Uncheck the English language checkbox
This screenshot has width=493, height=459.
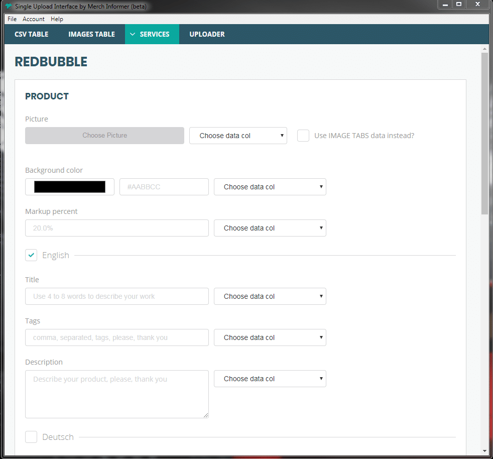31,255
